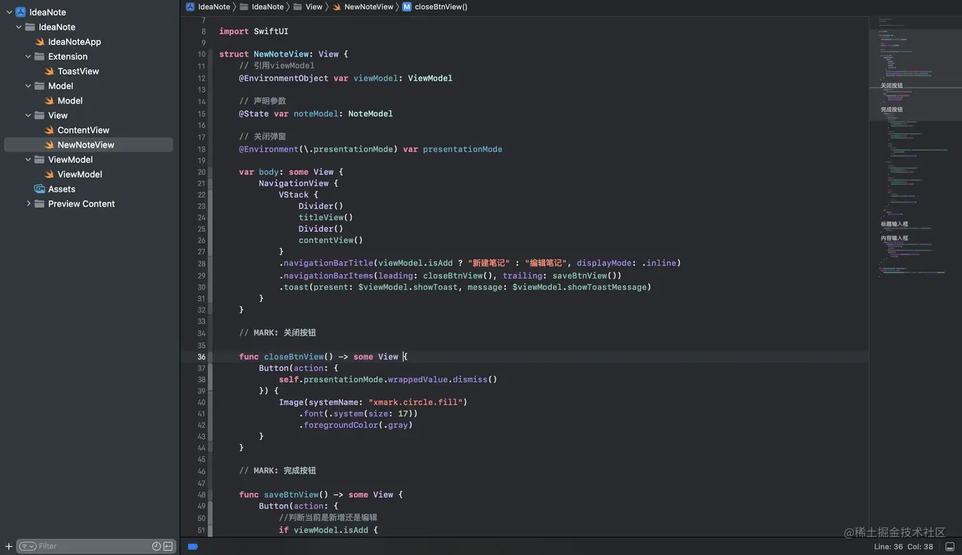
Task: Open IdeaNoteApp swift file
Action: 74,42
